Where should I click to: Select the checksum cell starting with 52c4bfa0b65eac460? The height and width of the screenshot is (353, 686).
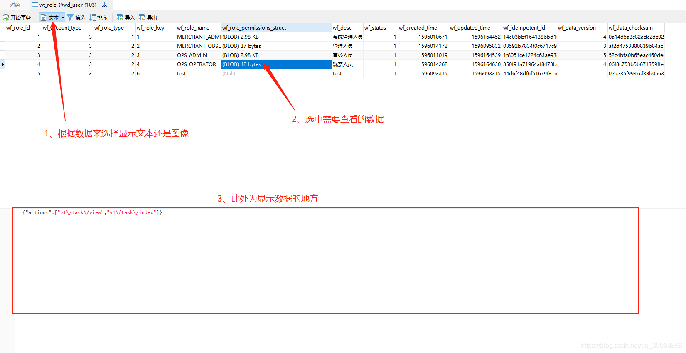pyautogui.click(x=636, y=55)
